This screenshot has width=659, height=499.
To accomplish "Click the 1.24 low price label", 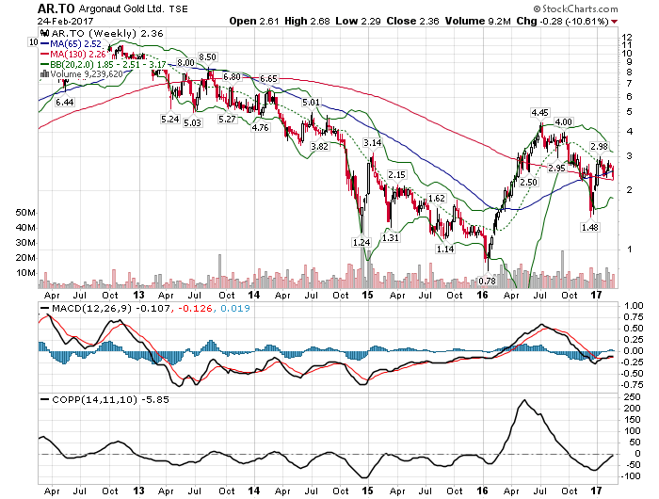I will tap(362, 243).
